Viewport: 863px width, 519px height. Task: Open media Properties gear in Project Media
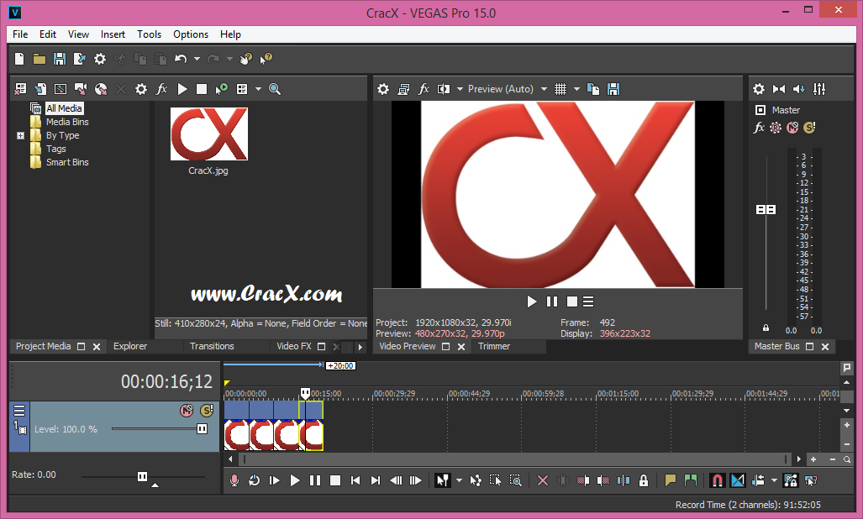(x=141, y=89)
